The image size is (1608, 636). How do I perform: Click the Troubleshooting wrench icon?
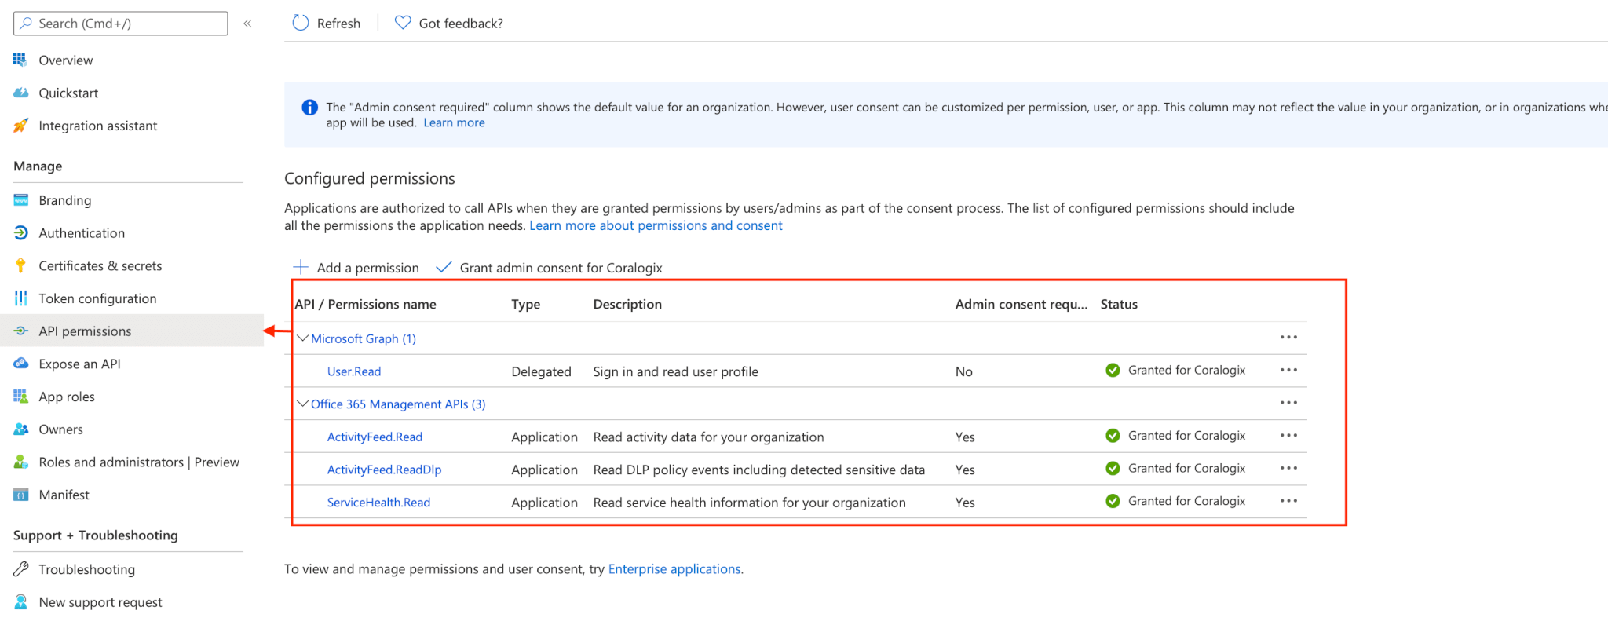pyautogui.click(x=20, y=569)
